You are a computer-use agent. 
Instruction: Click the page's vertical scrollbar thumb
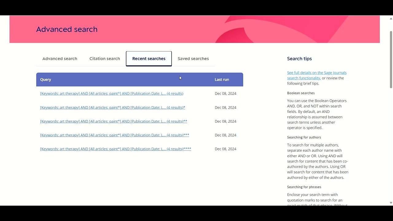(x=391, y=59)
